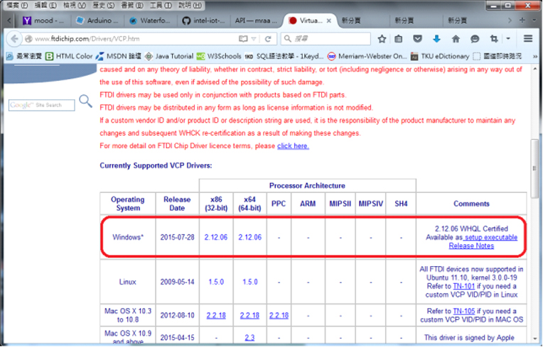Screen dimensions: 543x347
Task: Select the Linux release date 2009-05-14
Action: coord(177,282)
